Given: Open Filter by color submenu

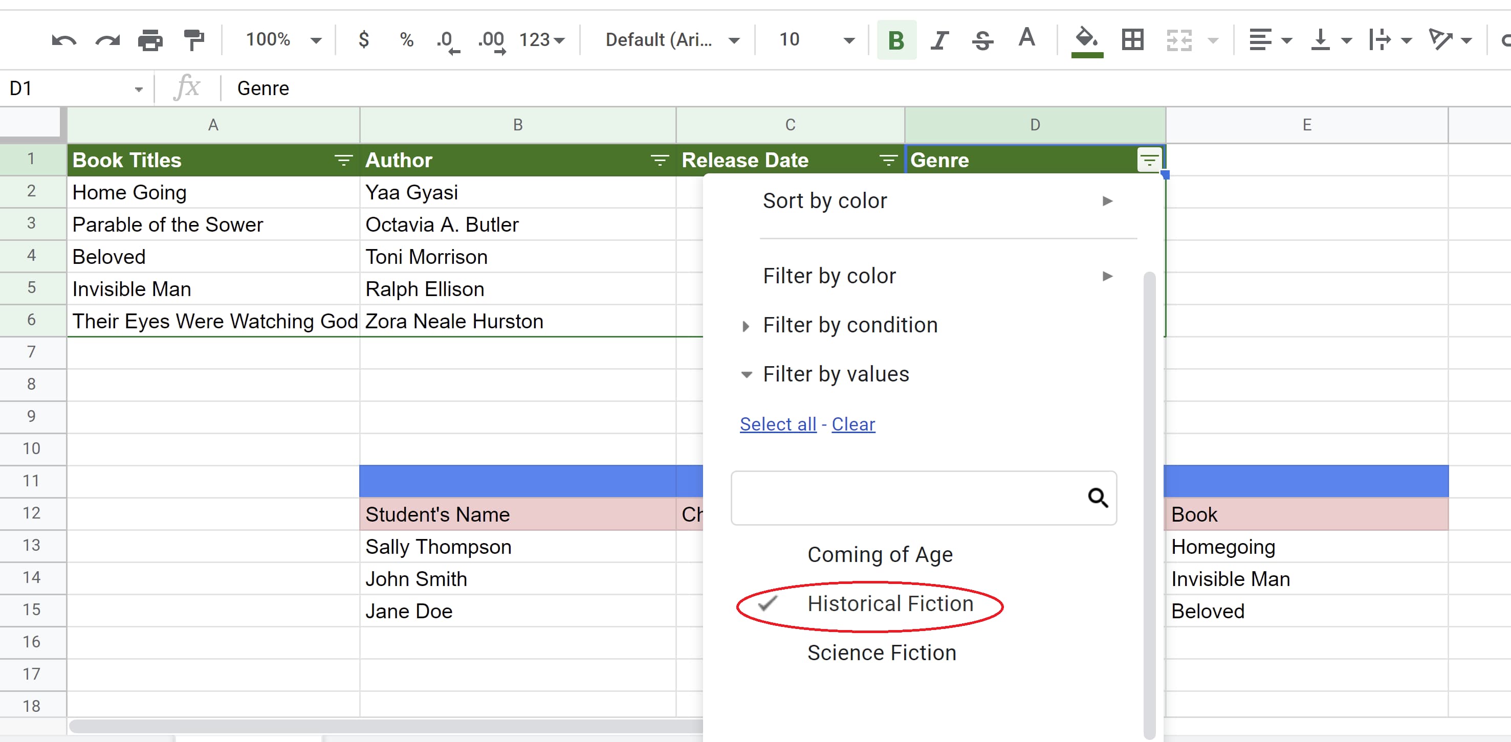Looking at the screenshot, I should pos(937,276).
